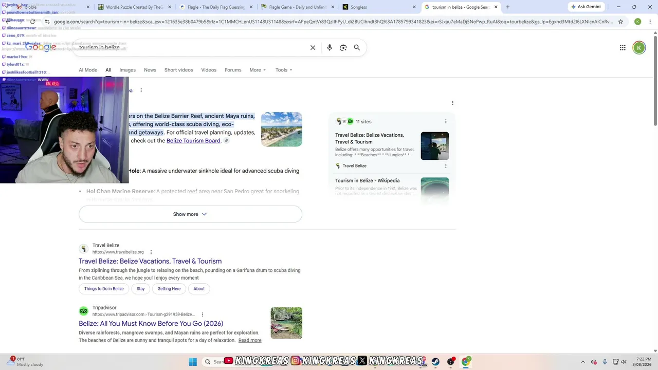Open options for the 11 sites panel
658x370 pixels.
click(x=446, y=122)
